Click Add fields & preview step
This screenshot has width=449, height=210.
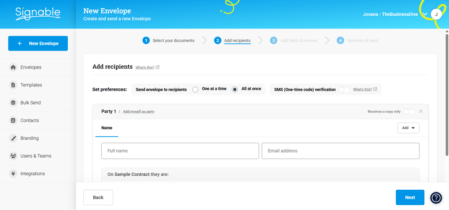point(299,40)
